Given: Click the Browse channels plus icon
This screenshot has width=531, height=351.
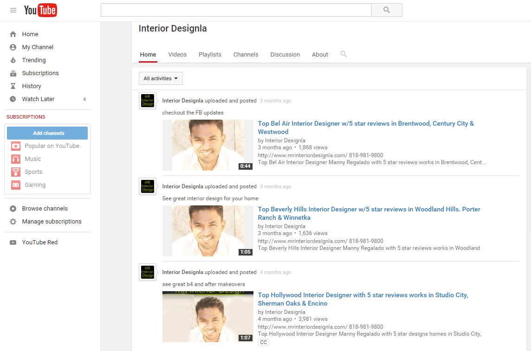Looking at the screenshot, I should click(x=13, y=209).
